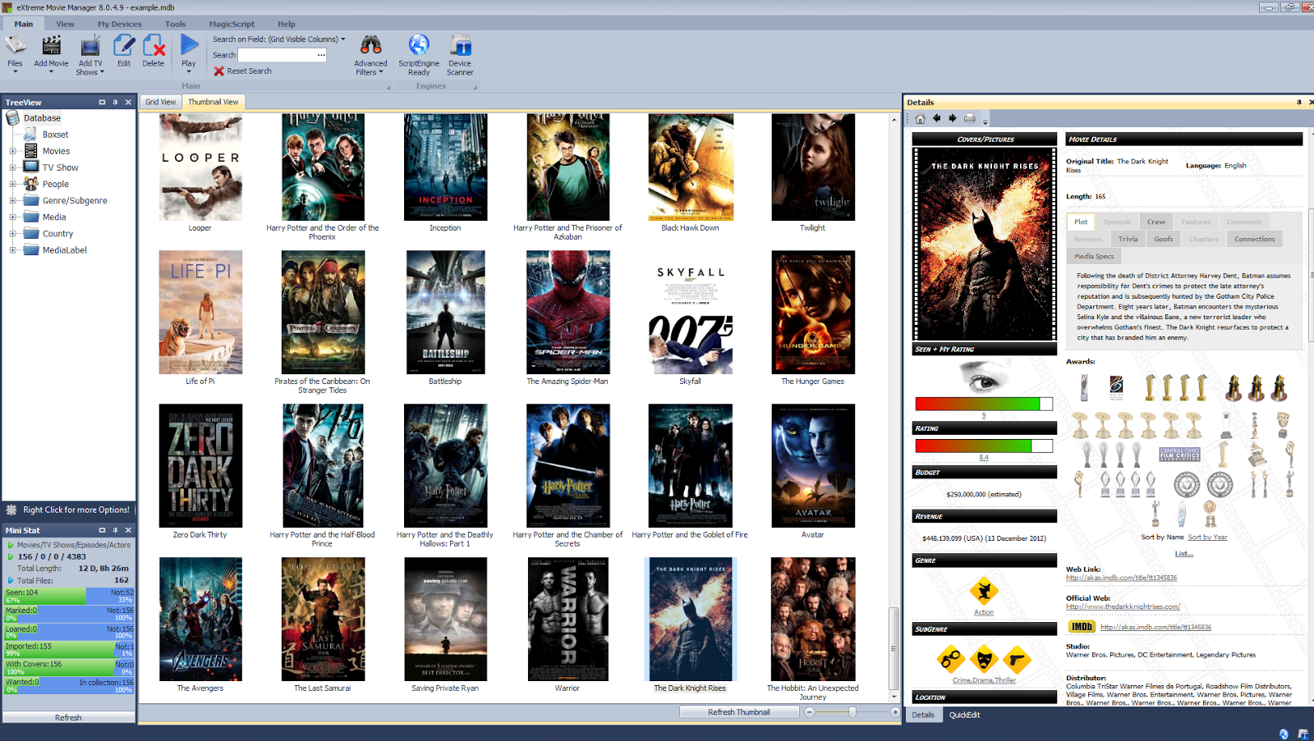The image size is (1314, 741).
Task: Open the Goofs details tab
Action: (1164, 240)
